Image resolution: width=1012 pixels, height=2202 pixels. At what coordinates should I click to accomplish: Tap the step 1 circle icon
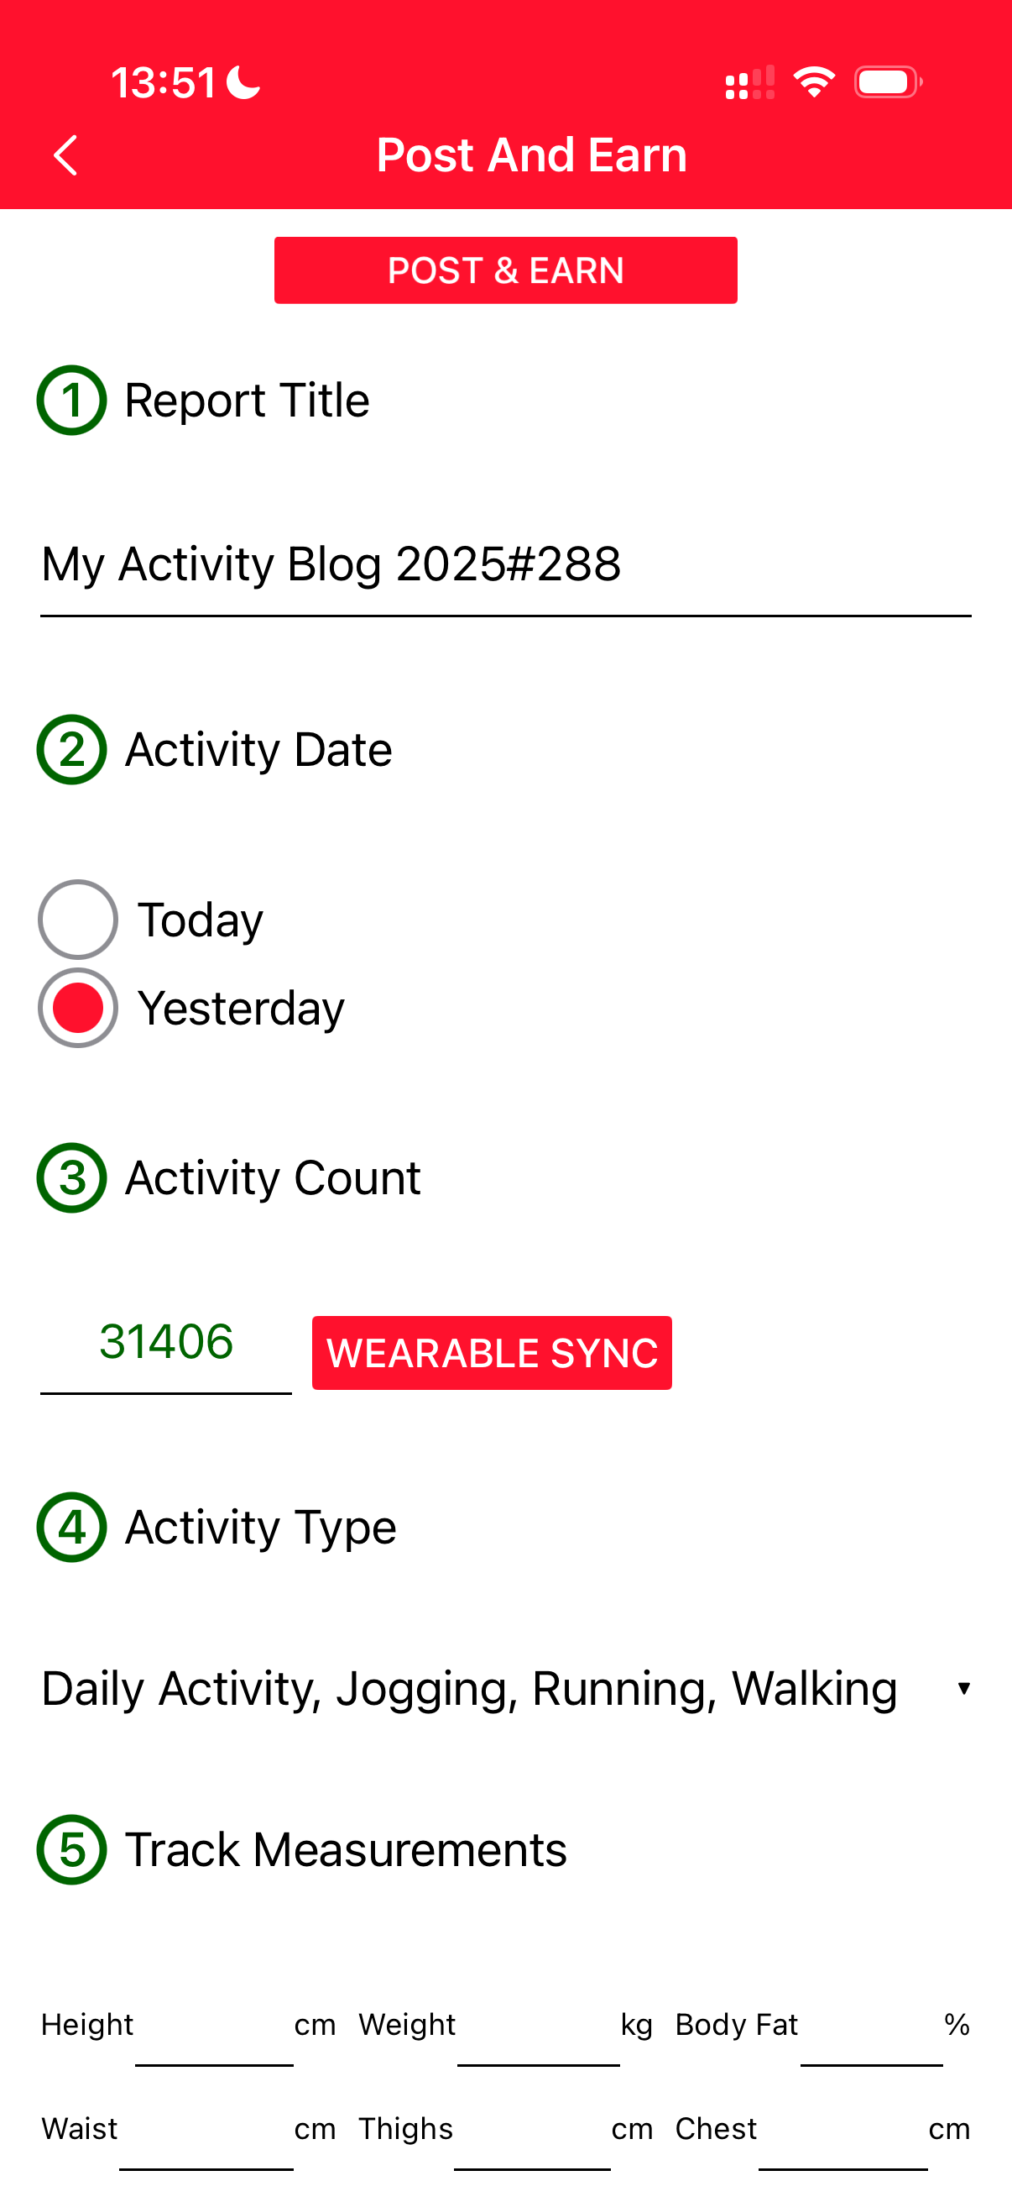coord(71,400)
